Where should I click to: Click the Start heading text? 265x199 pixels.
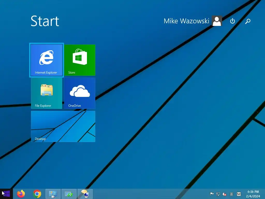pos(45,21)
